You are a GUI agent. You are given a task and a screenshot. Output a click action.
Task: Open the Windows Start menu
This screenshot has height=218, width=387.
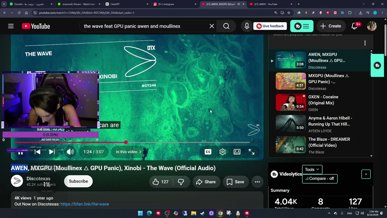(x=140, y=213)
